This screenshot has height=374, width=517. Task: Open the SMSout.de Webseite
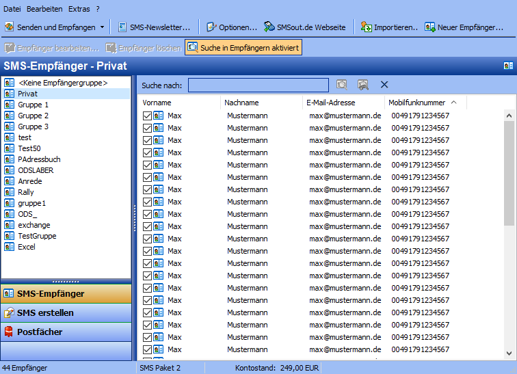304,27
